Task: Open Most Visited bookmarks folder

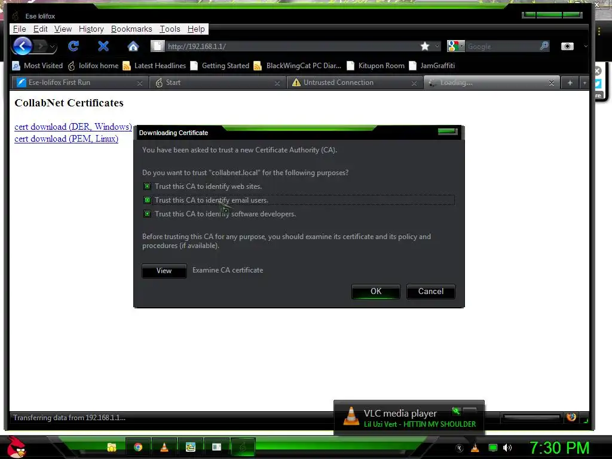Action: coord(38,66)
